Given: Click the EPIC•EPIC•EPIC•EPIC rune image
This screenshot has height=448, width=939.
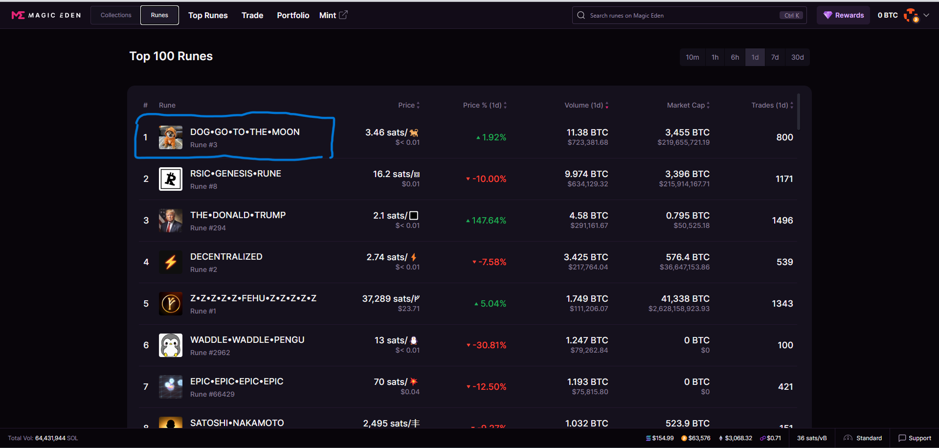Looking at the screenshot, I should pos(171,387).
